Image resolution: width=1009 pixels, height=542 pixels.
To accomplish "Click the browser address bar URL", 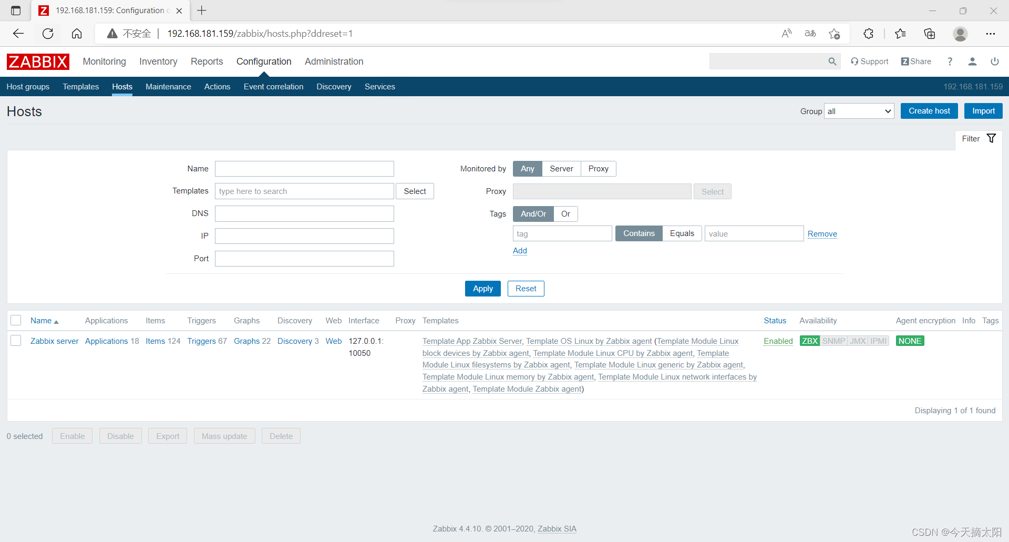I will (260, 34).
